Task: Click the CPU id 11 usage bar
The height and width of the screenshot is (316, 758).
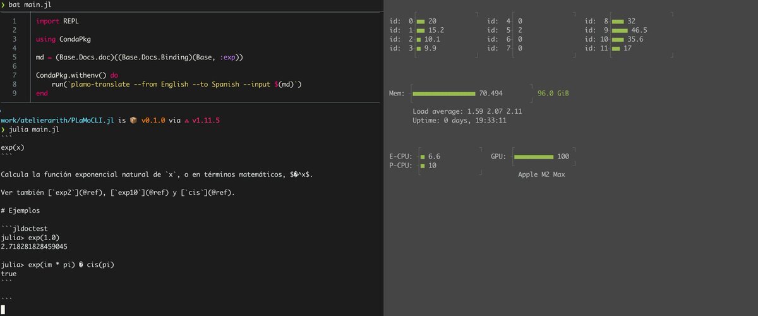Action: 615,48
